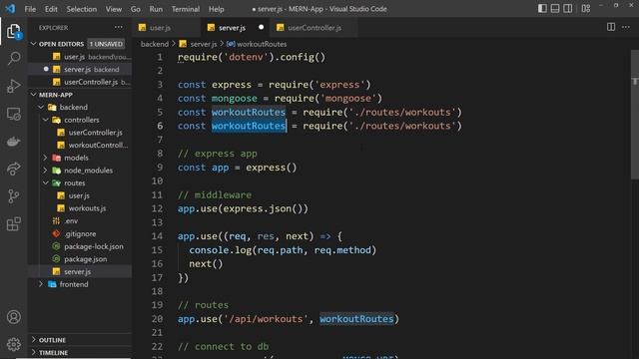
Task: Open the Search view icon
Action: (x=14, y=58)
